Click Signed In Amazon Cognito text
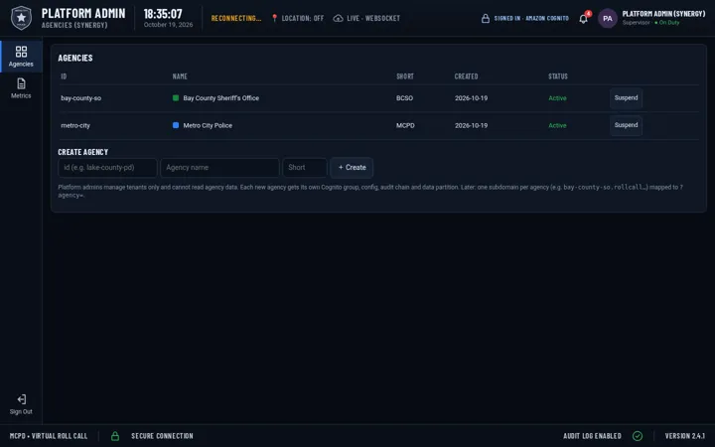The image size is (715, 447). click(531, 18)
